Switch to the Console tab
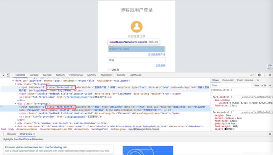 pos(34,75)
